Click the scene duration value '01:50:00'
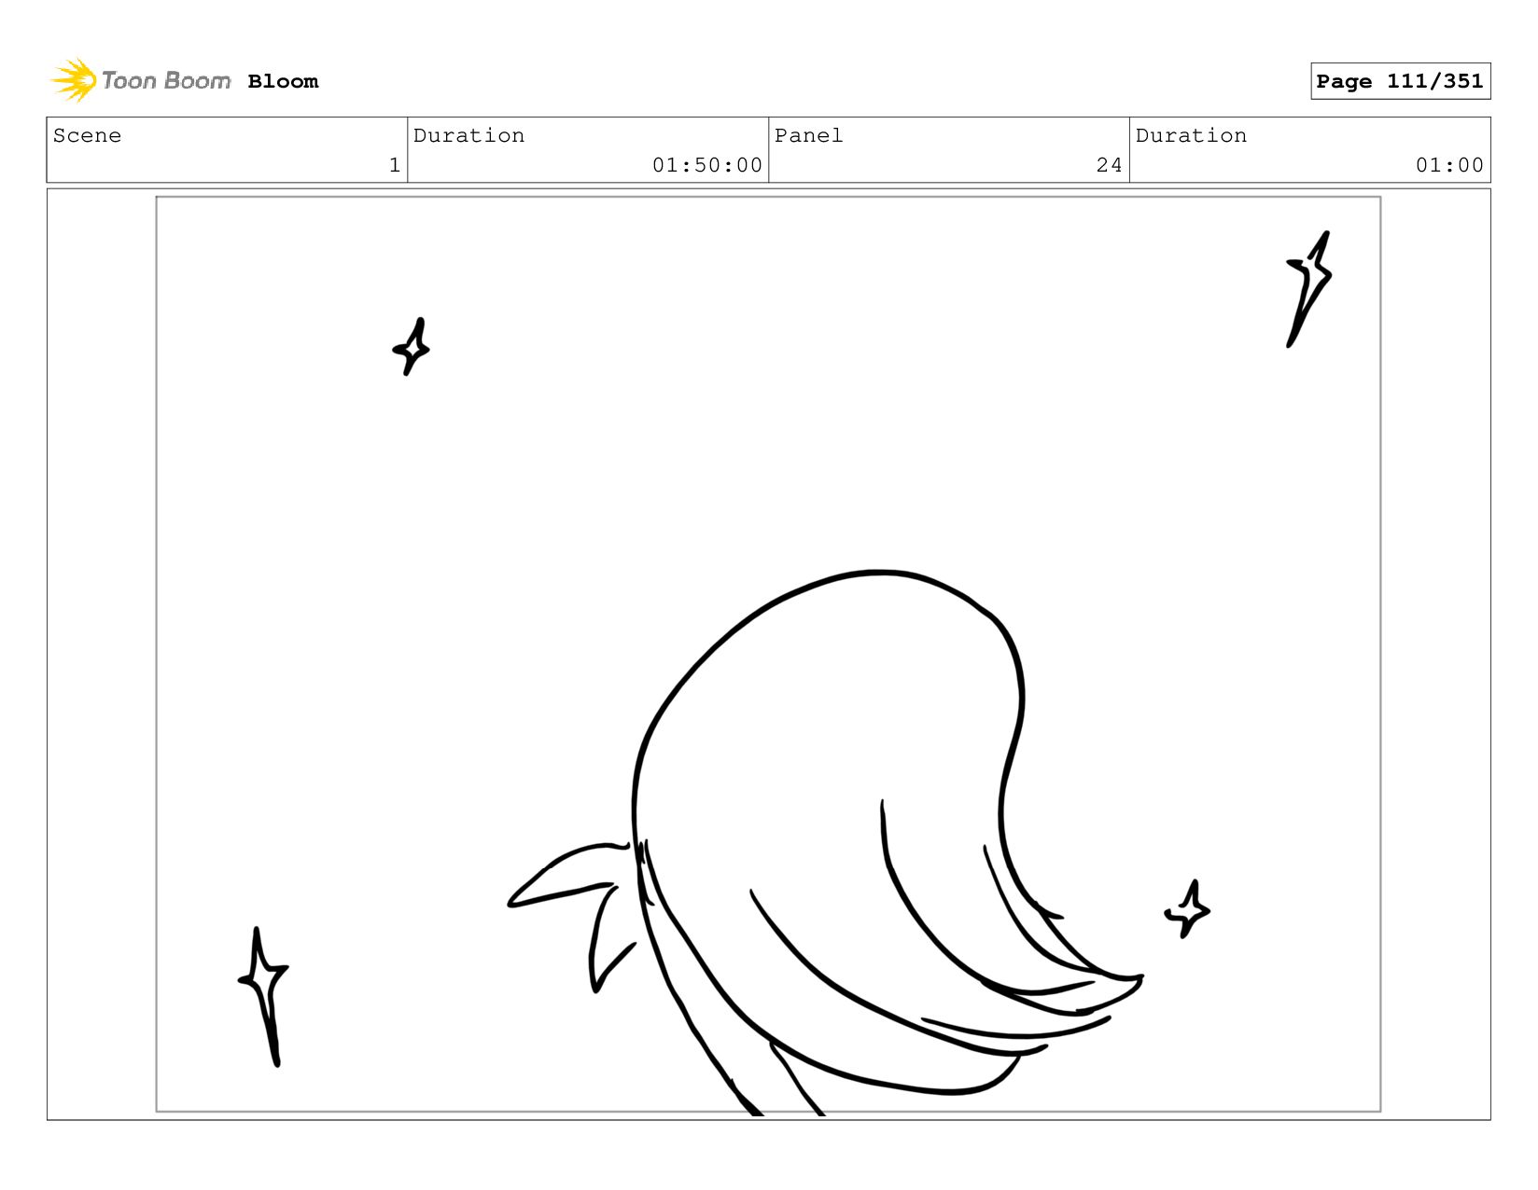The width and height of the screenshot is (1538, 1190). click(x=707, y=165)
